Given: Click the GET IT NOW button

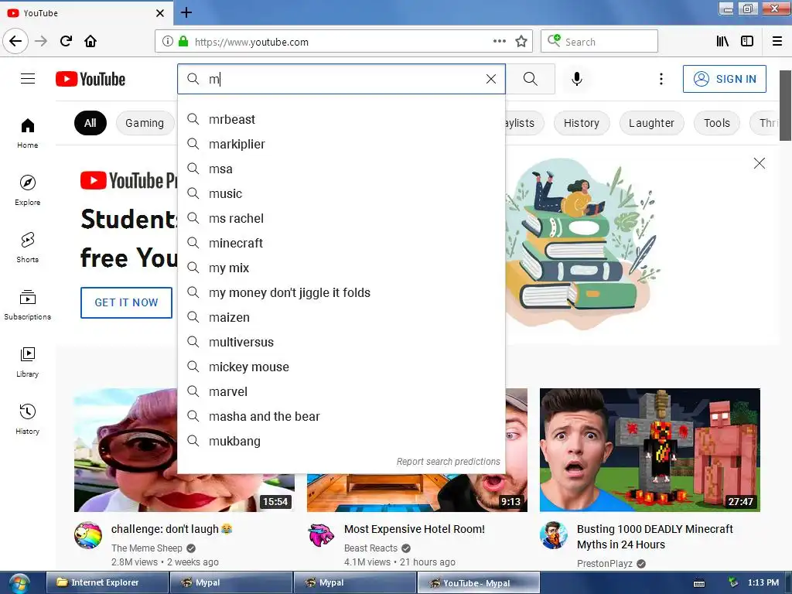Looking at the screenshot, I should pyautogui.click(x=126, y=302).
